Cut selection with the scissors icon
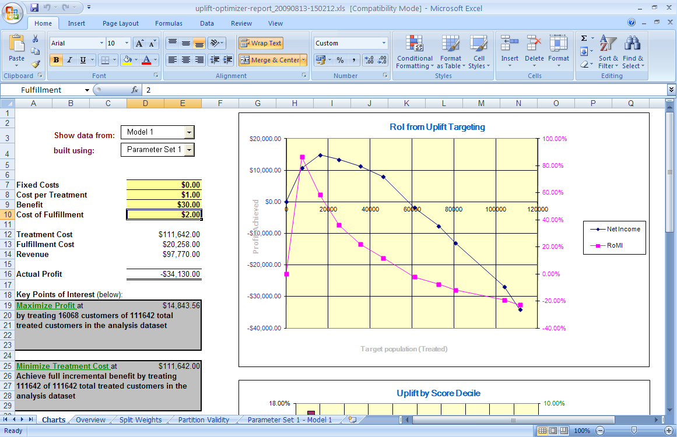The image size is (677, 437). tap(36, 39)
